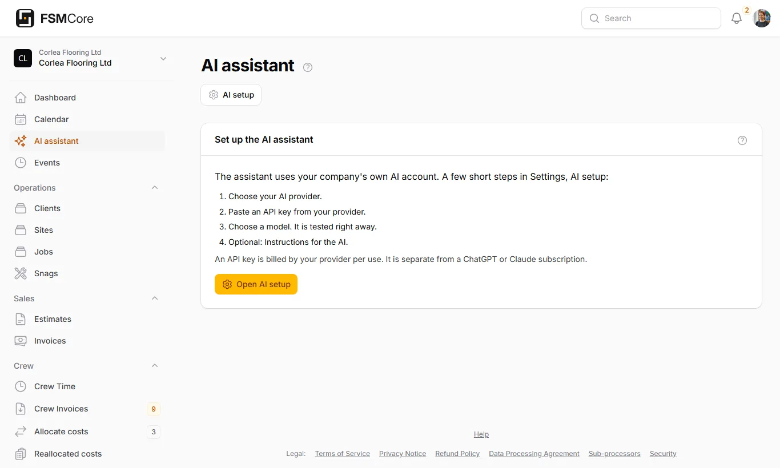Select AI assistant in the sidebar
Viewport: 780px width, 468px height.
tap(87, 141)
